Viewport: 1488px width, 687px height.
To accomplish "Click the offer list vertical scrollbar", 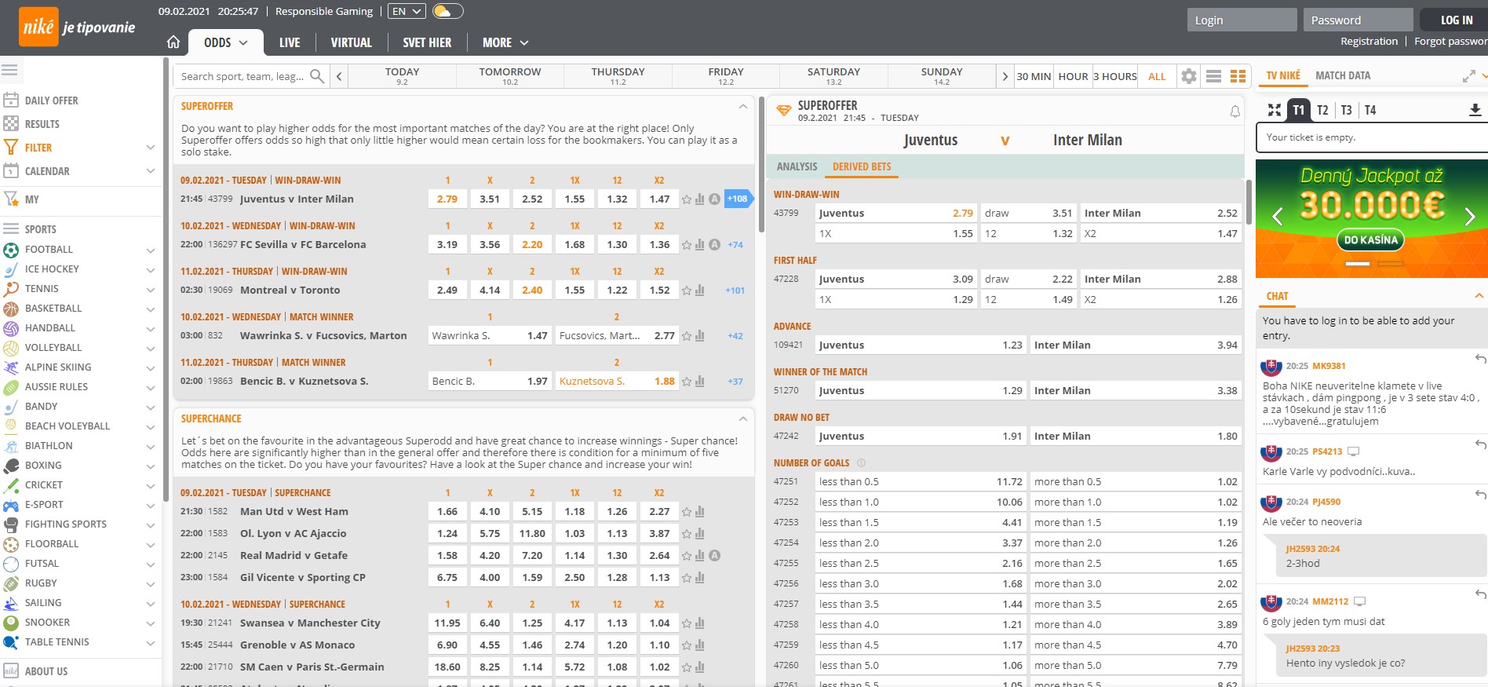I will (x=760, y=165).
